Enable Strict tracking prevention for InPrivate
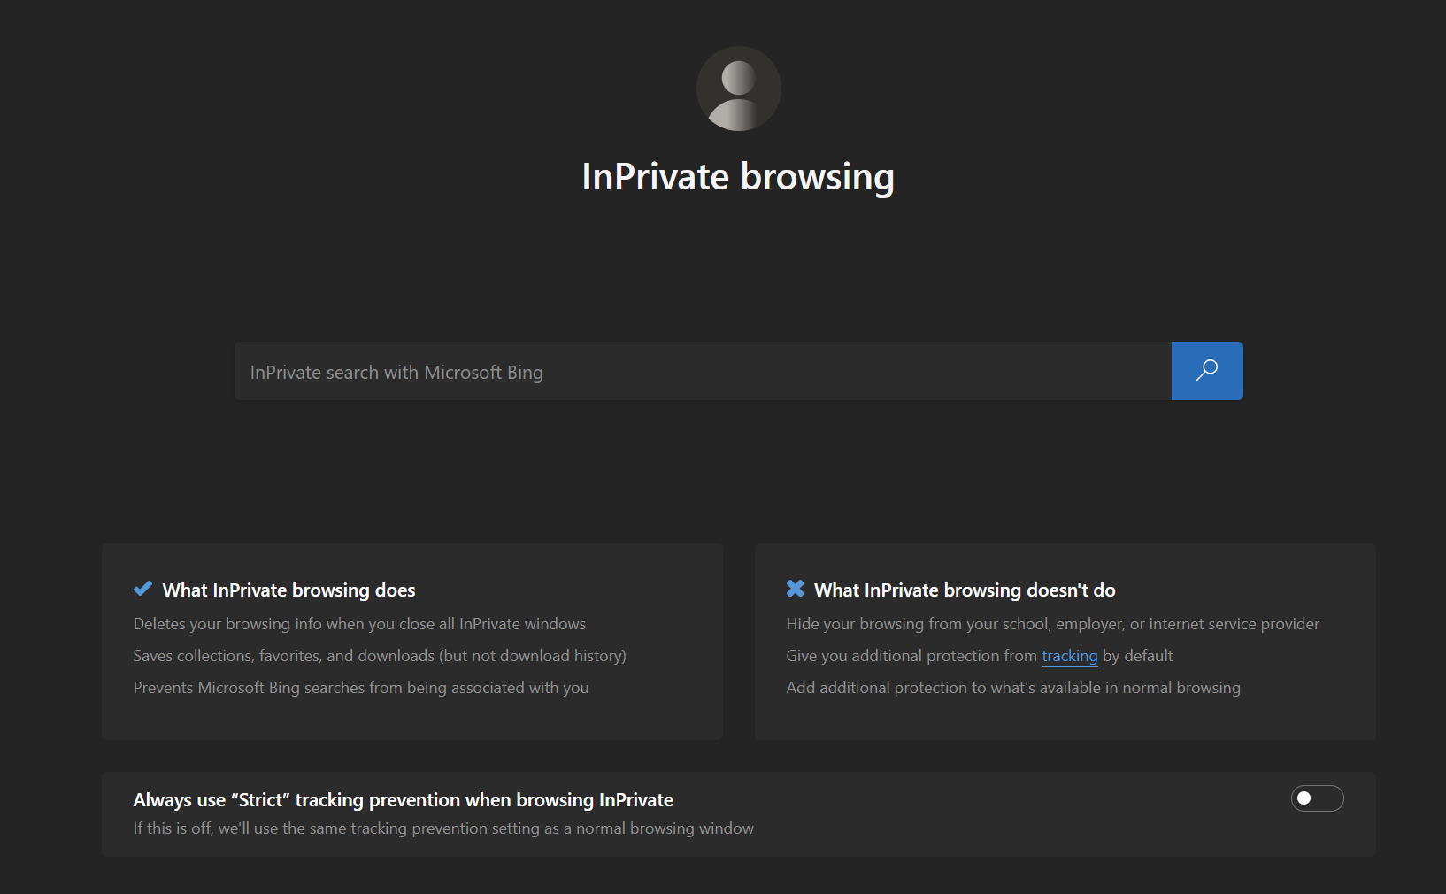1446x894 pixels. pos(1317,798)
